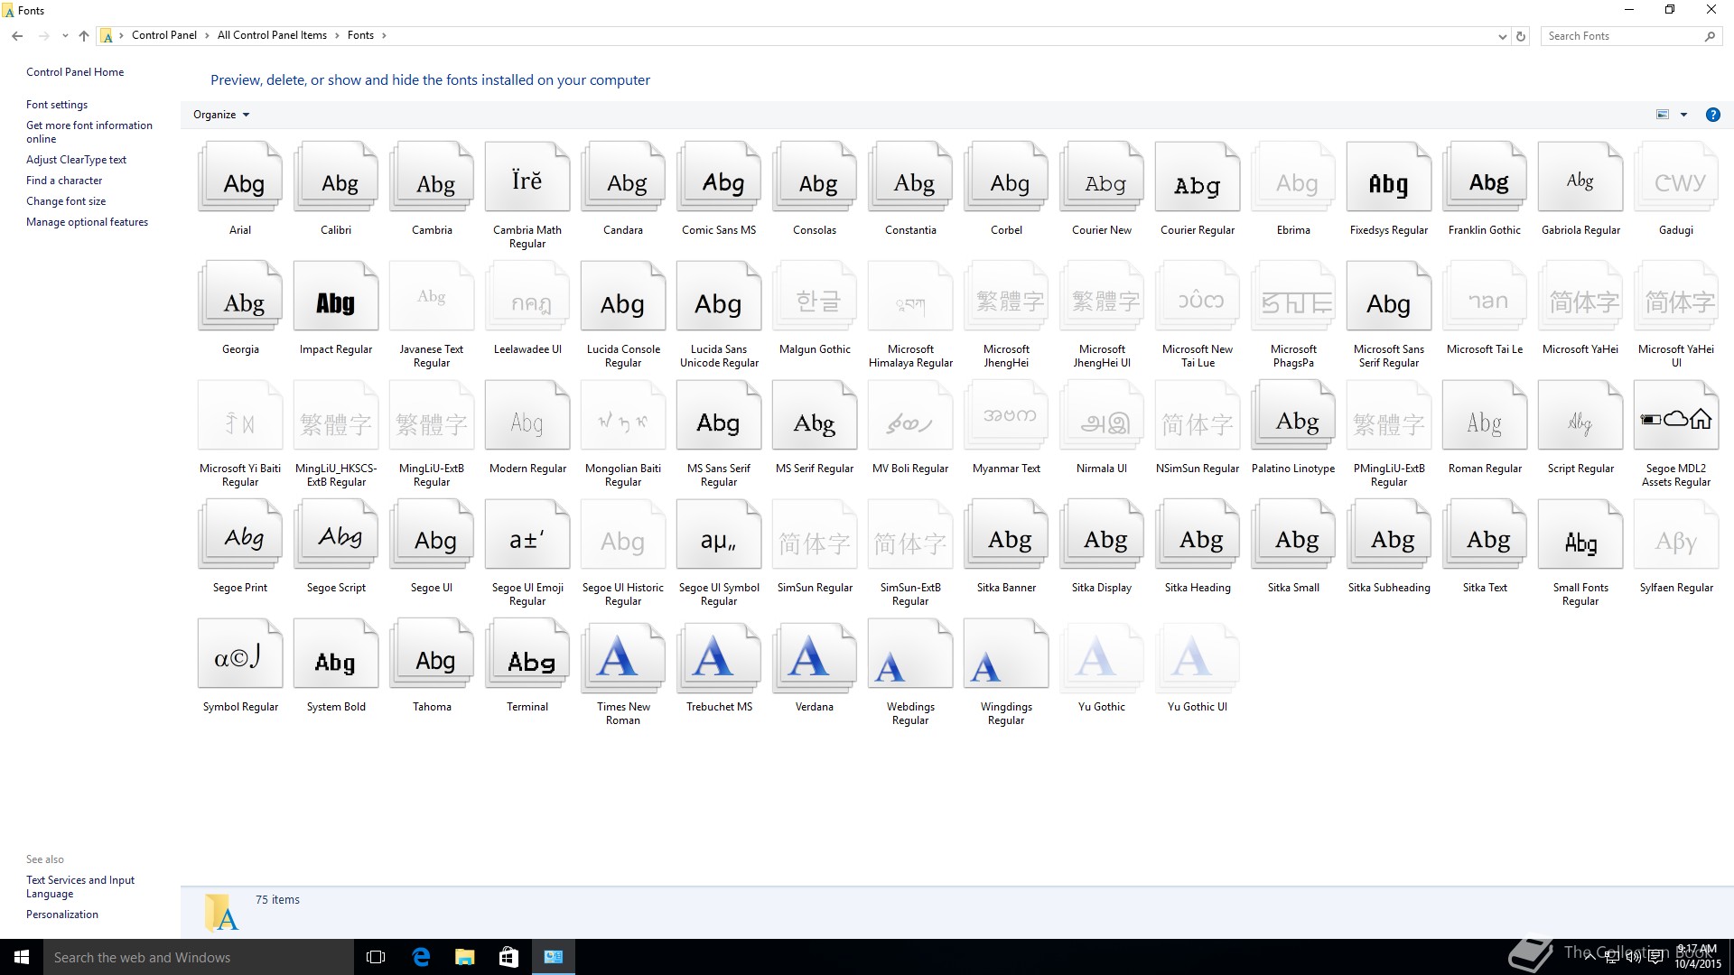Select the Malgun Gothic font
Screen dimensions: 1734x975
(815, 297)
